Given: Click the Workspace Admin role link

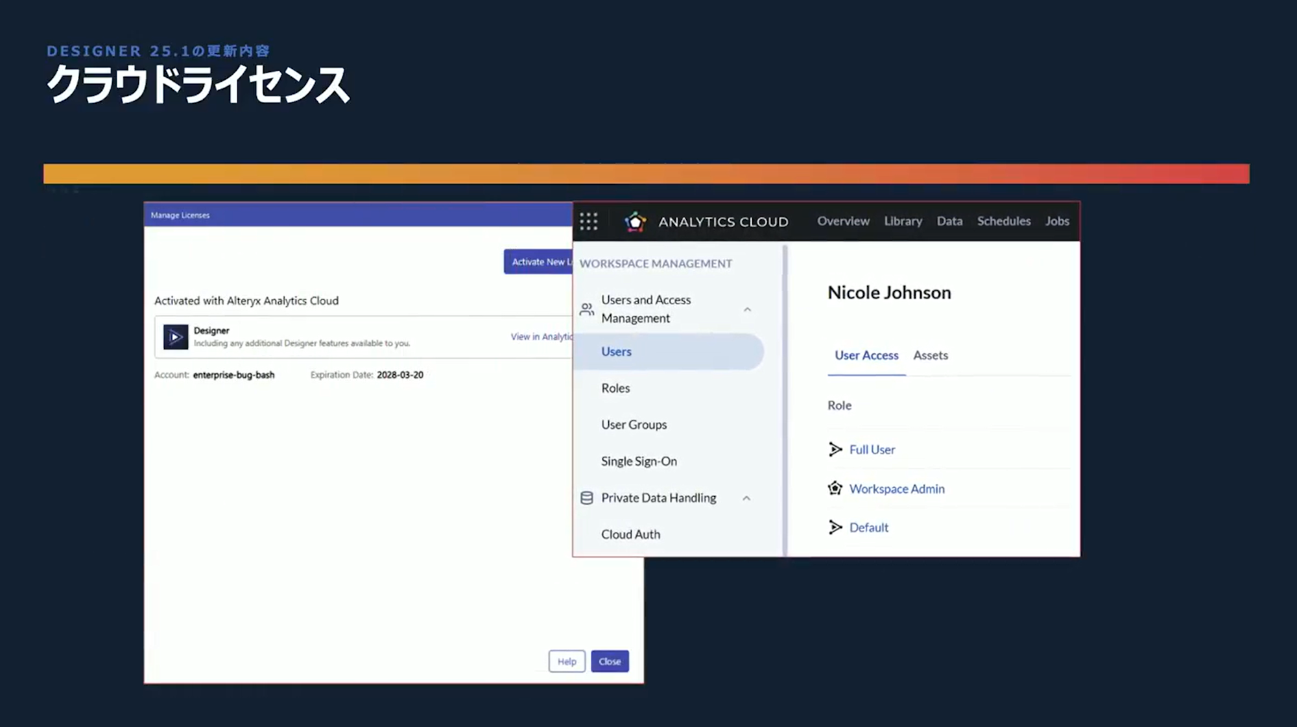Looking at the screenshot, I should click(897, 489).
